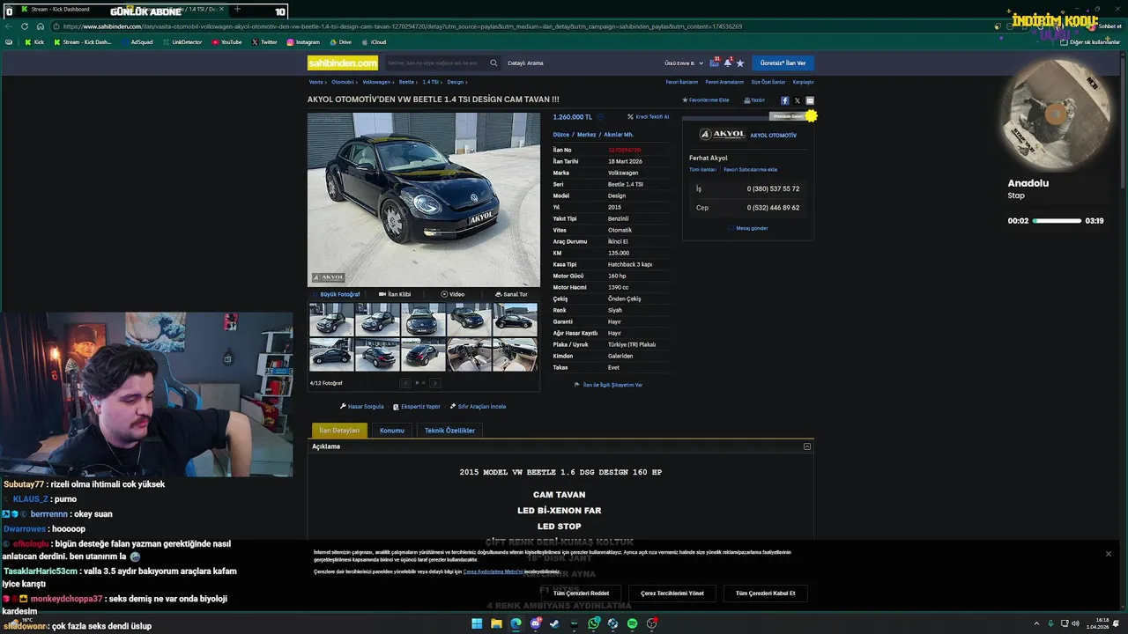Open the YouTube bookmark

pyautogui.click(x=226, y=42)
